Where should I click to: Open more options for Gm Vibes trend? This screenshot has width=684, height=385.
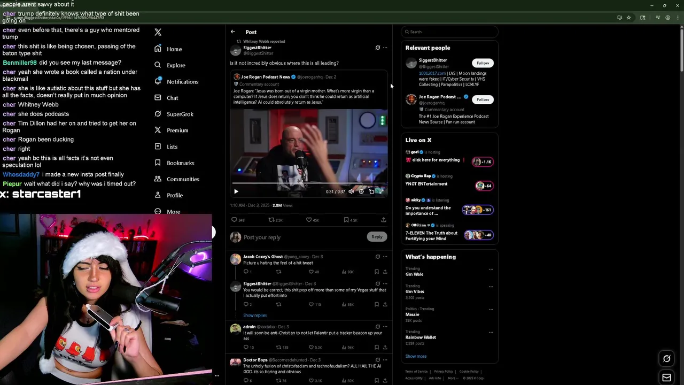(491, 287)
